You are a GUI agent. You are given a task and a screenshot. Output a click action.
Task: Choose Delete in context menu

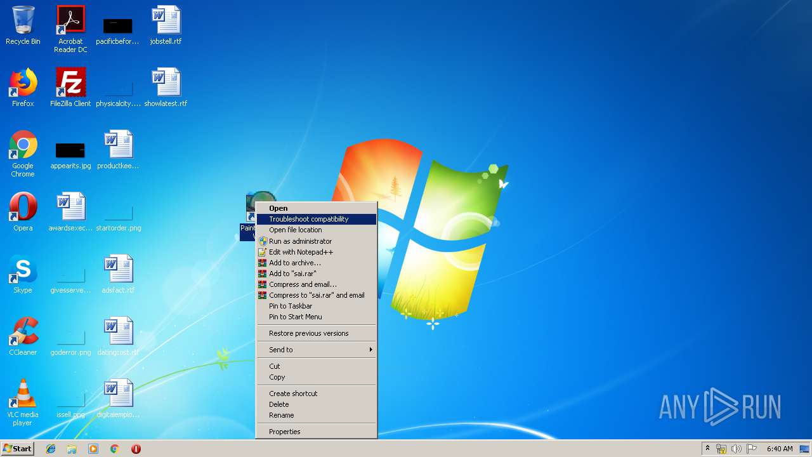click(x=316, y=404)
